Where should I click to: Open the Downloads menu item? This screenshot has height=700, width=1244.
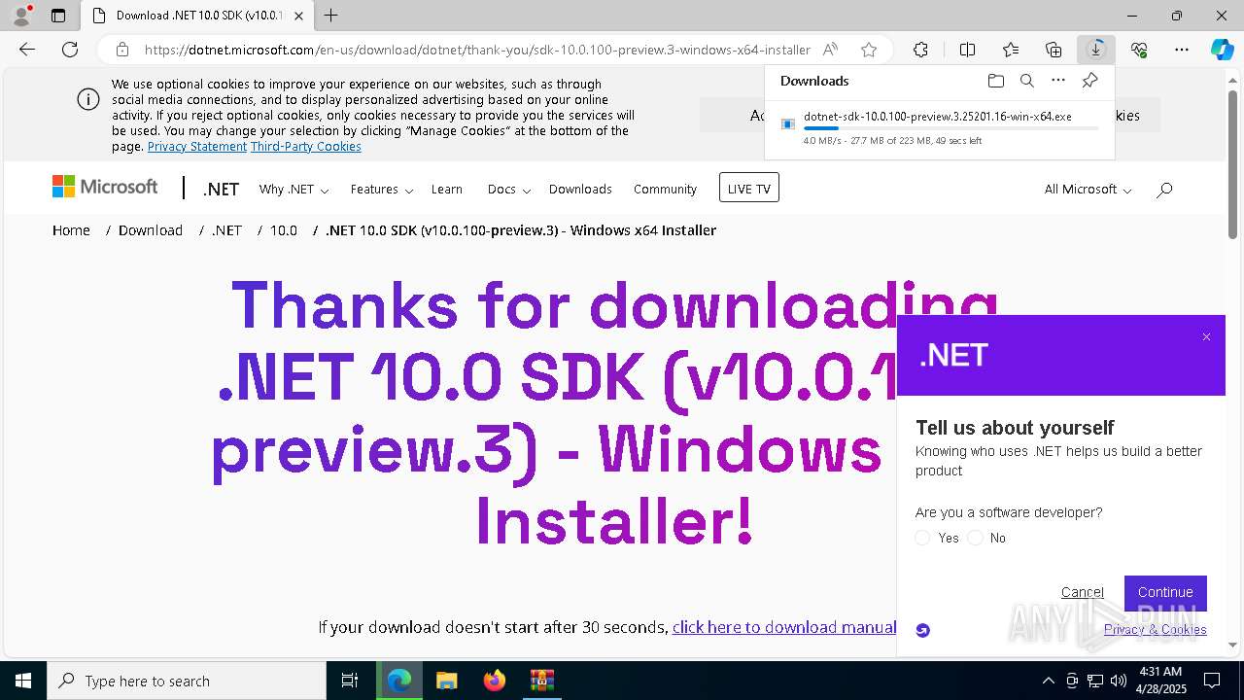[580, 190]
